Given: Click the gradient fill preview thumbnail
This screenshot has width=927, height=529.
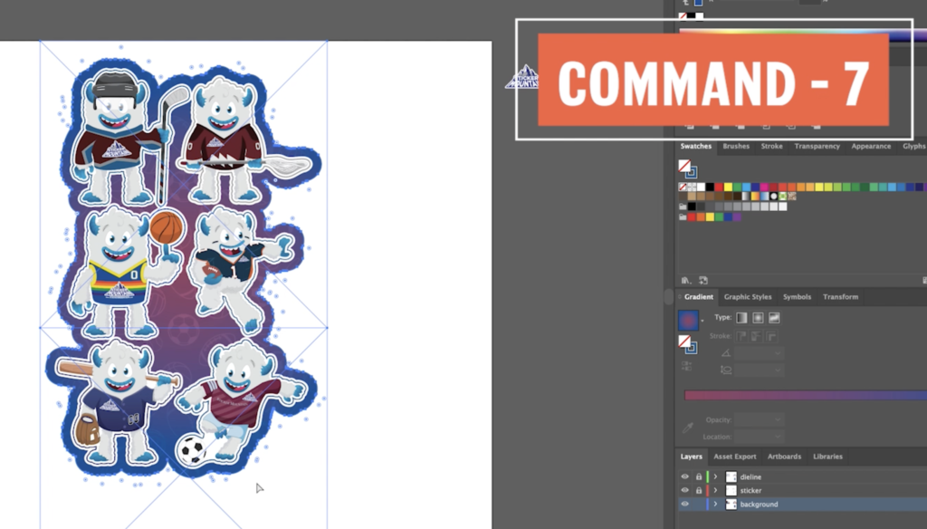Looking at the screenshot, I should [x=688, y=320].
